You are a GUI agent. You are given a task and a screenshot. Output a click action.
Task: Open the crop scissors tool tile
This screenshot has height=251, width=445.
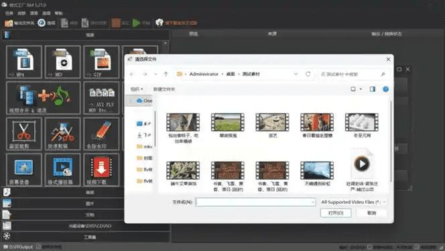pos(24,134)
